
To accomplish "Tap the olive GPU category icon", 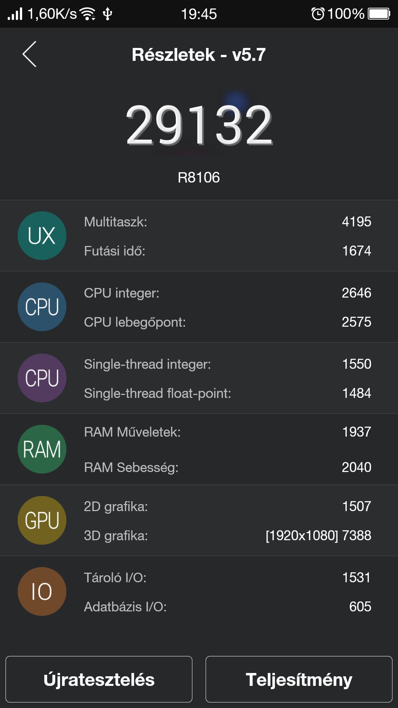I will [42, 520].
